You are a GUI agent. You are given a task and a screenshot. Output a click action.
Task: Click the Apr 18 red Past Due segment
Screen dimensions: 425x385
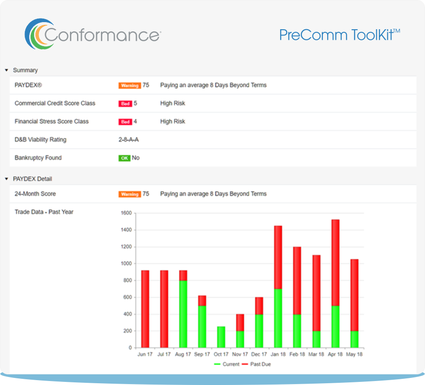pos(335,263)
